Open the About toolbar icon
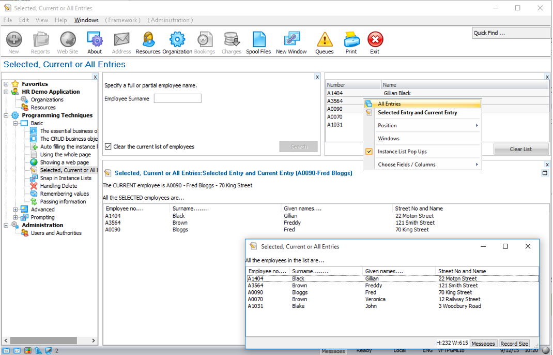Screen dimensions: 553x355 click(x=95, y=40)
